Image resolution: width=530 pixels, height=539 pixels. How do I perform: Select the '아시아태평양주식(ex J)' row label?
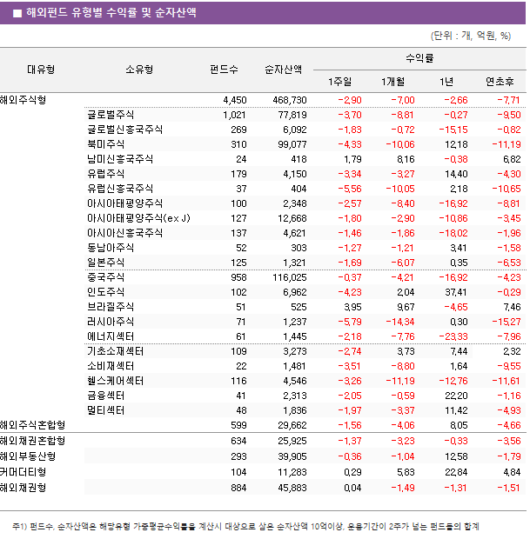138,218
